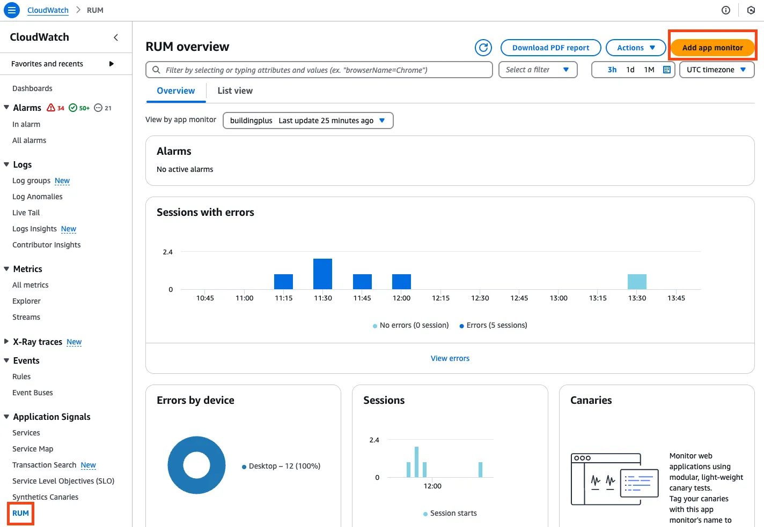
Task: Download the PDF report
Action: tap(550, 48)
